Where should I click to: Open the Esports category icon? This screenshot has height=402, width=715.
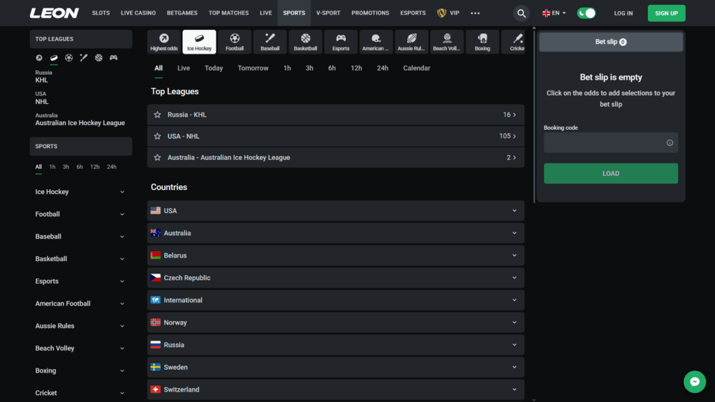click(340, 40)
